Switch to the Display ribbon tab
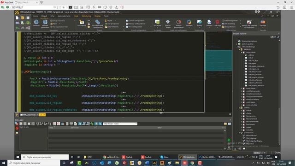 click(x=97, y=16)
